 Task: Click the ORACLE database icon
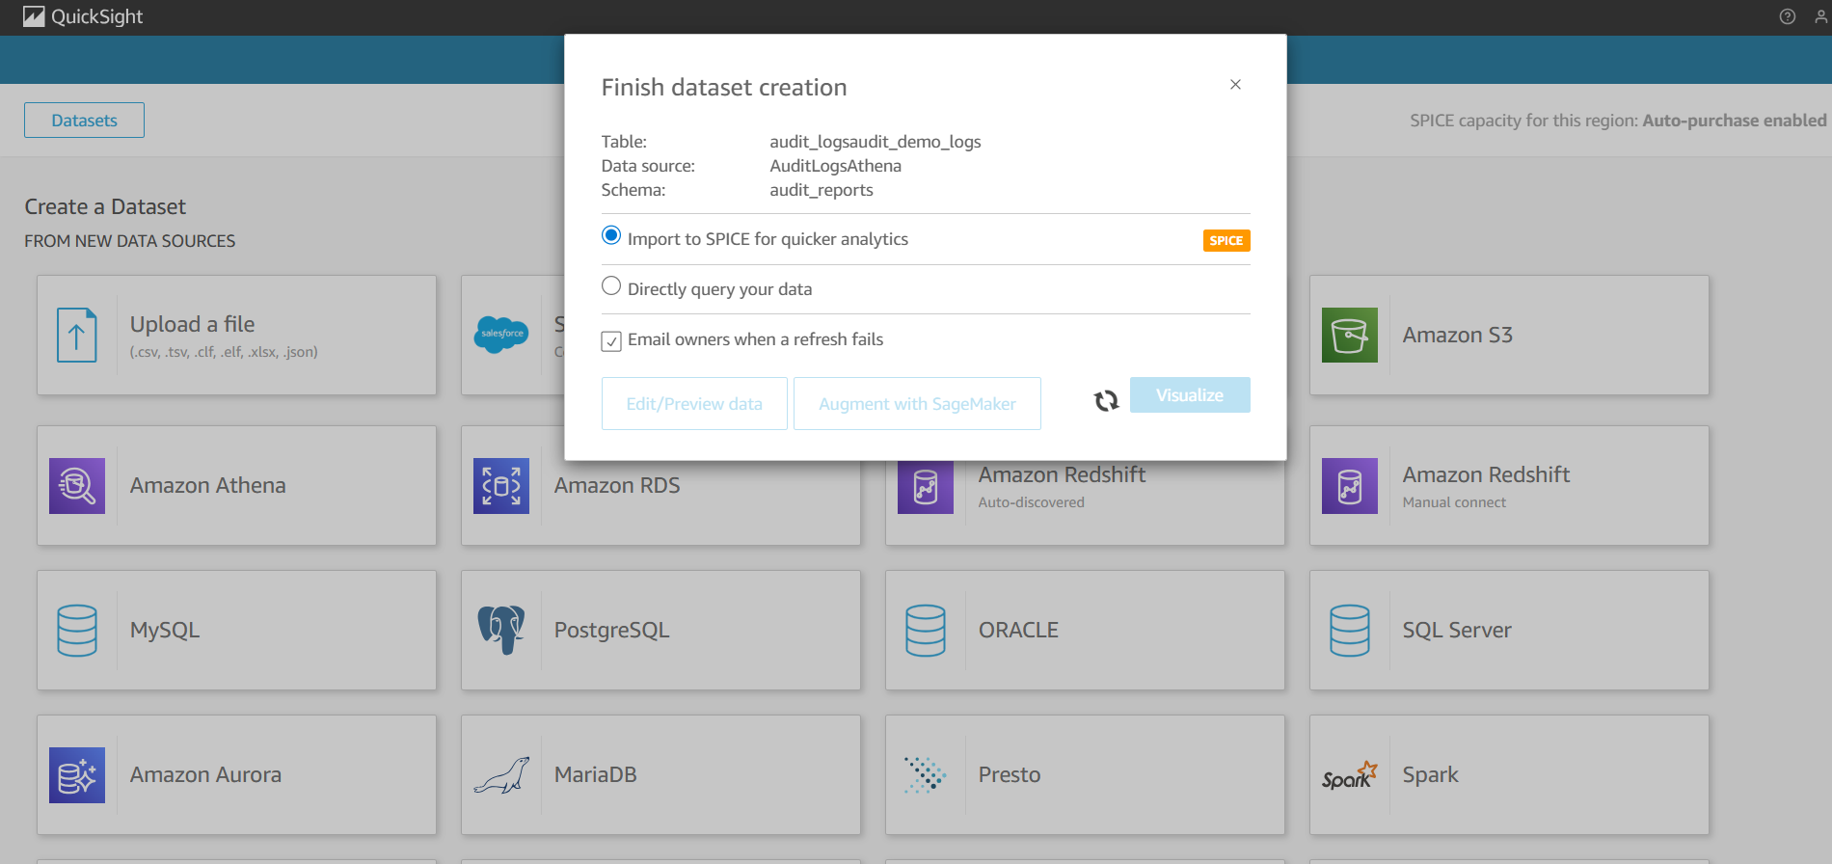pyautogui.click(x=926, y=630)
